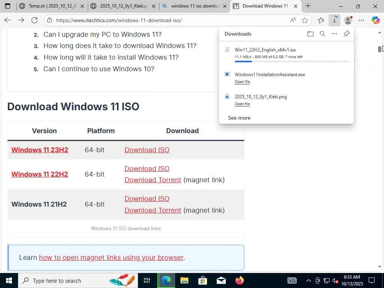The image size is (384, 288).
Task: Click the page vertical scrollbar thumb
Action: click(379, 49)
